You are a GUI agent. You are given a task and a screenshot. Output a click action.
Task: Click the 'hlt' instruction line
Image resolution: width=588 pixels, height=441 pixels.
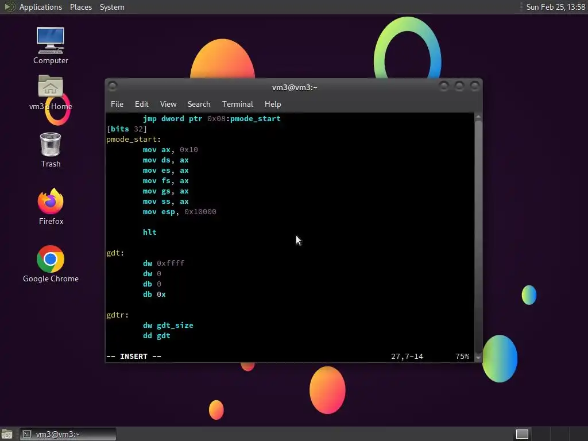150,233
